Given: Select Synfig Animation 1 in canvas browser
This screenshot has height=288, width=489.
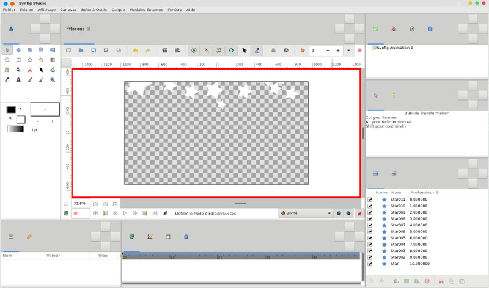Looking at the screenshot, I should [395, 48].
